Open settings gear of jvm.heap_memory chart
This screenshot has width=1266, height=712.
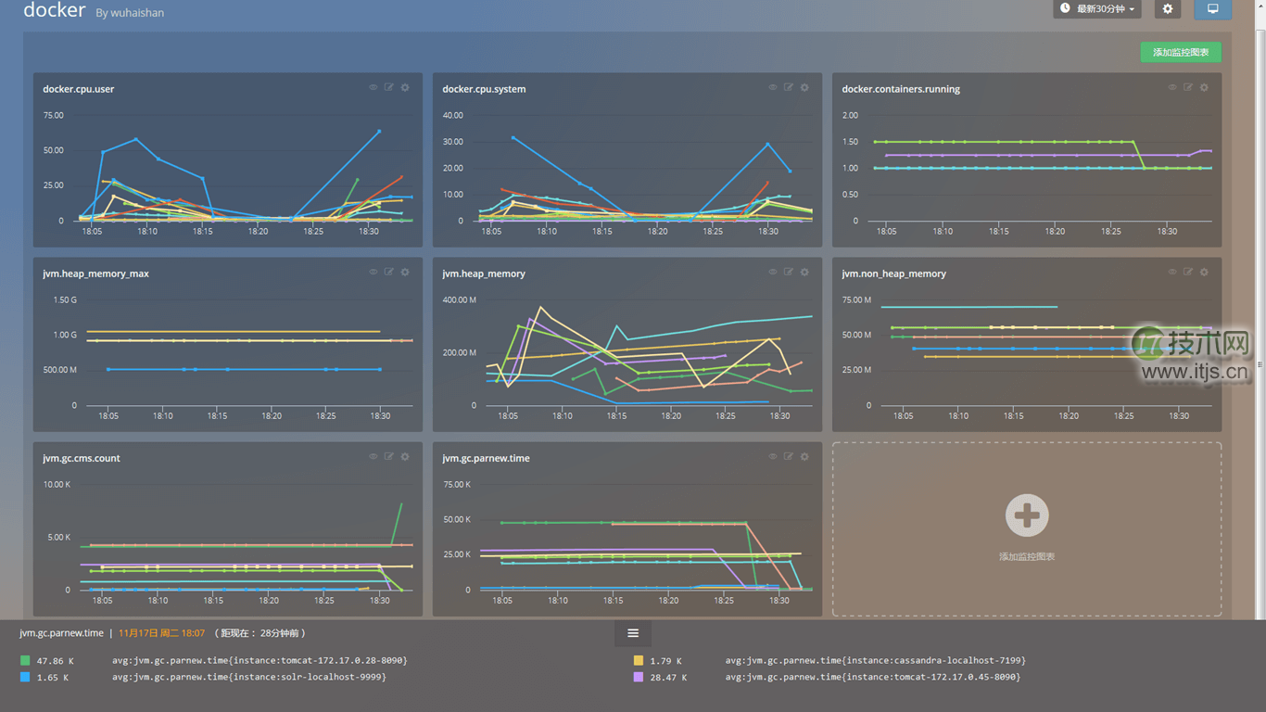tap(804, 273)
